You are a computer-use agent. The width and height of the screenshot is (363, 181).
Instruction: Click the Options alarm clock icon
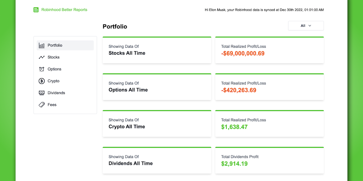click(42, 69)
